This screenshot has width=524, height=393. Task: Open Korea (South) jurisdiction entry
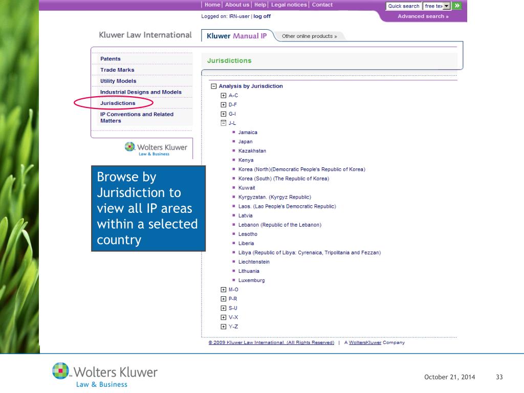pyautogui.click(x=283, y=179)
